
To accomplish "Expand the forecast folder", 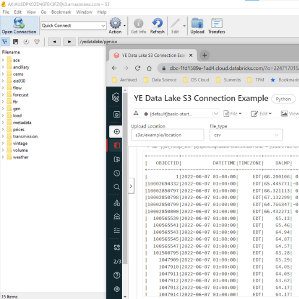I will point(3,94).
